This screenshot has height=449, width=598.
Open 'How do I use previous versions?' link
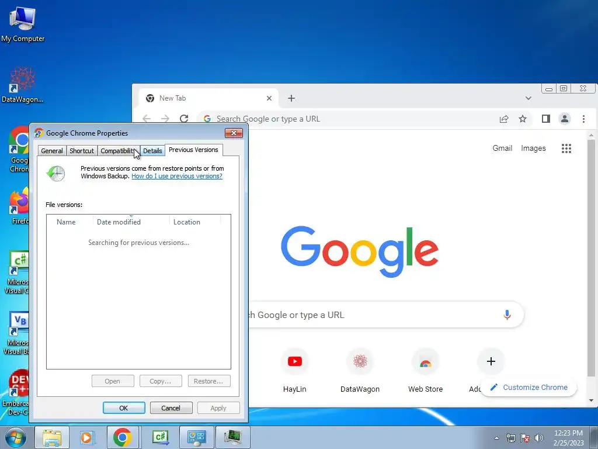click(177, 176)
